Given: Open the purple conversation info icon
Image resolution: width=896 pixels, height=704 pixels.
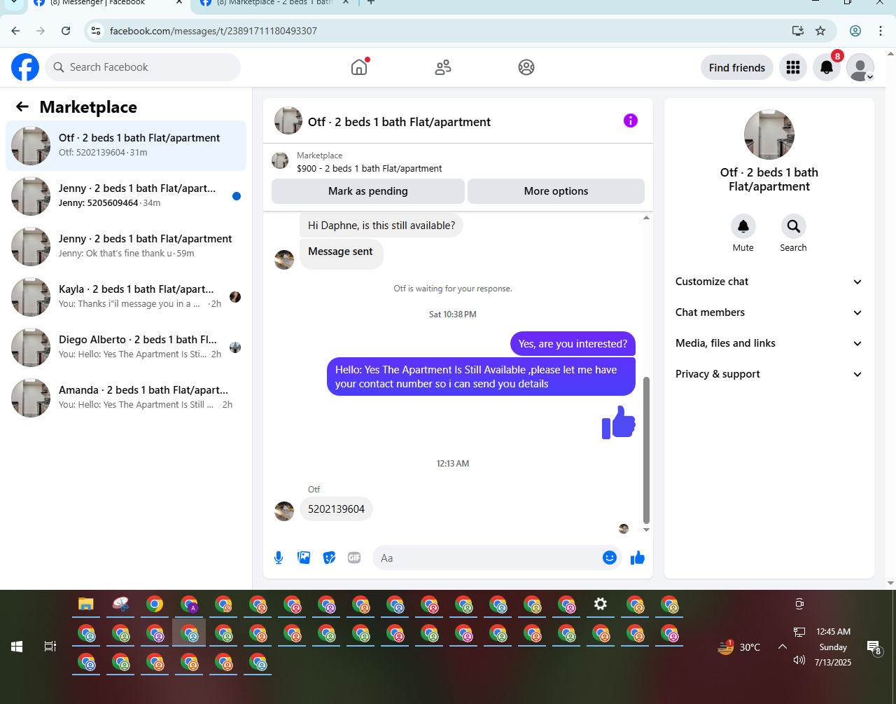Looking at the screenshot, I should point(631,120).
